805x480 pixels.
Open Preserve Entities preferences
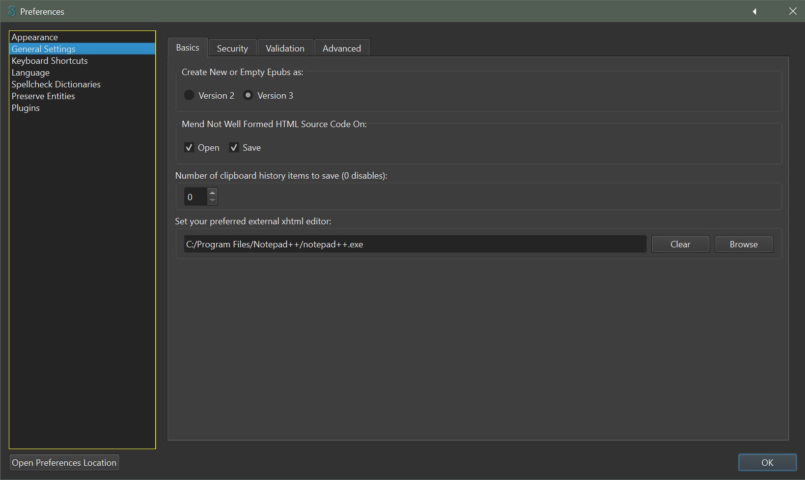point(82,96)
